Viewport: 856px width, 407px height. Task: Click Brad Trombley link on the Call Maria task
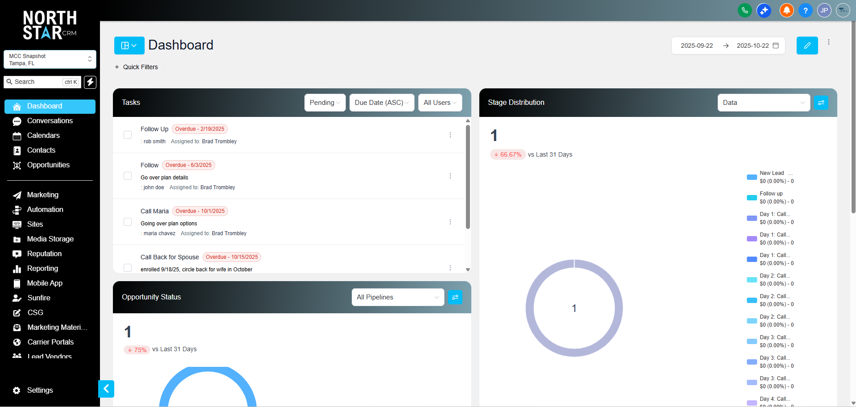click(229, 233)
